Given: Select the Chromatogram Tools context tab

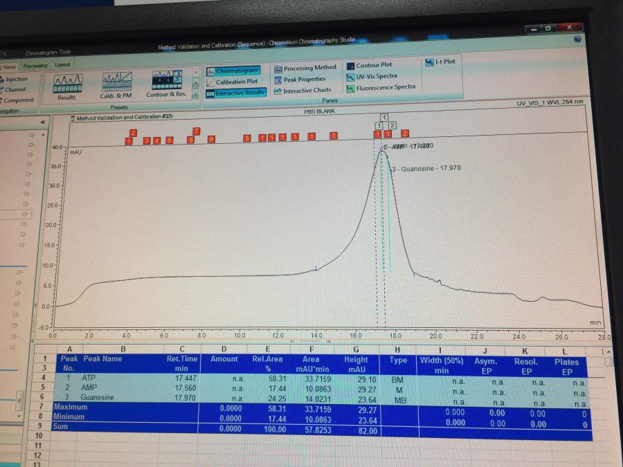Looking at the screenshot, I should click(48, 52).
